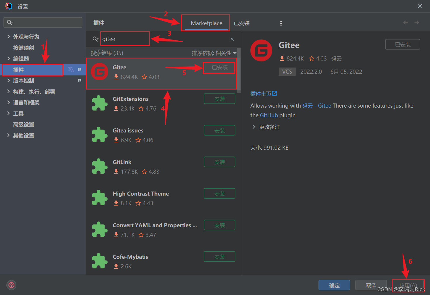Close the 设置 dialog window
The image size is (430, 295).
tap(420, 6)
